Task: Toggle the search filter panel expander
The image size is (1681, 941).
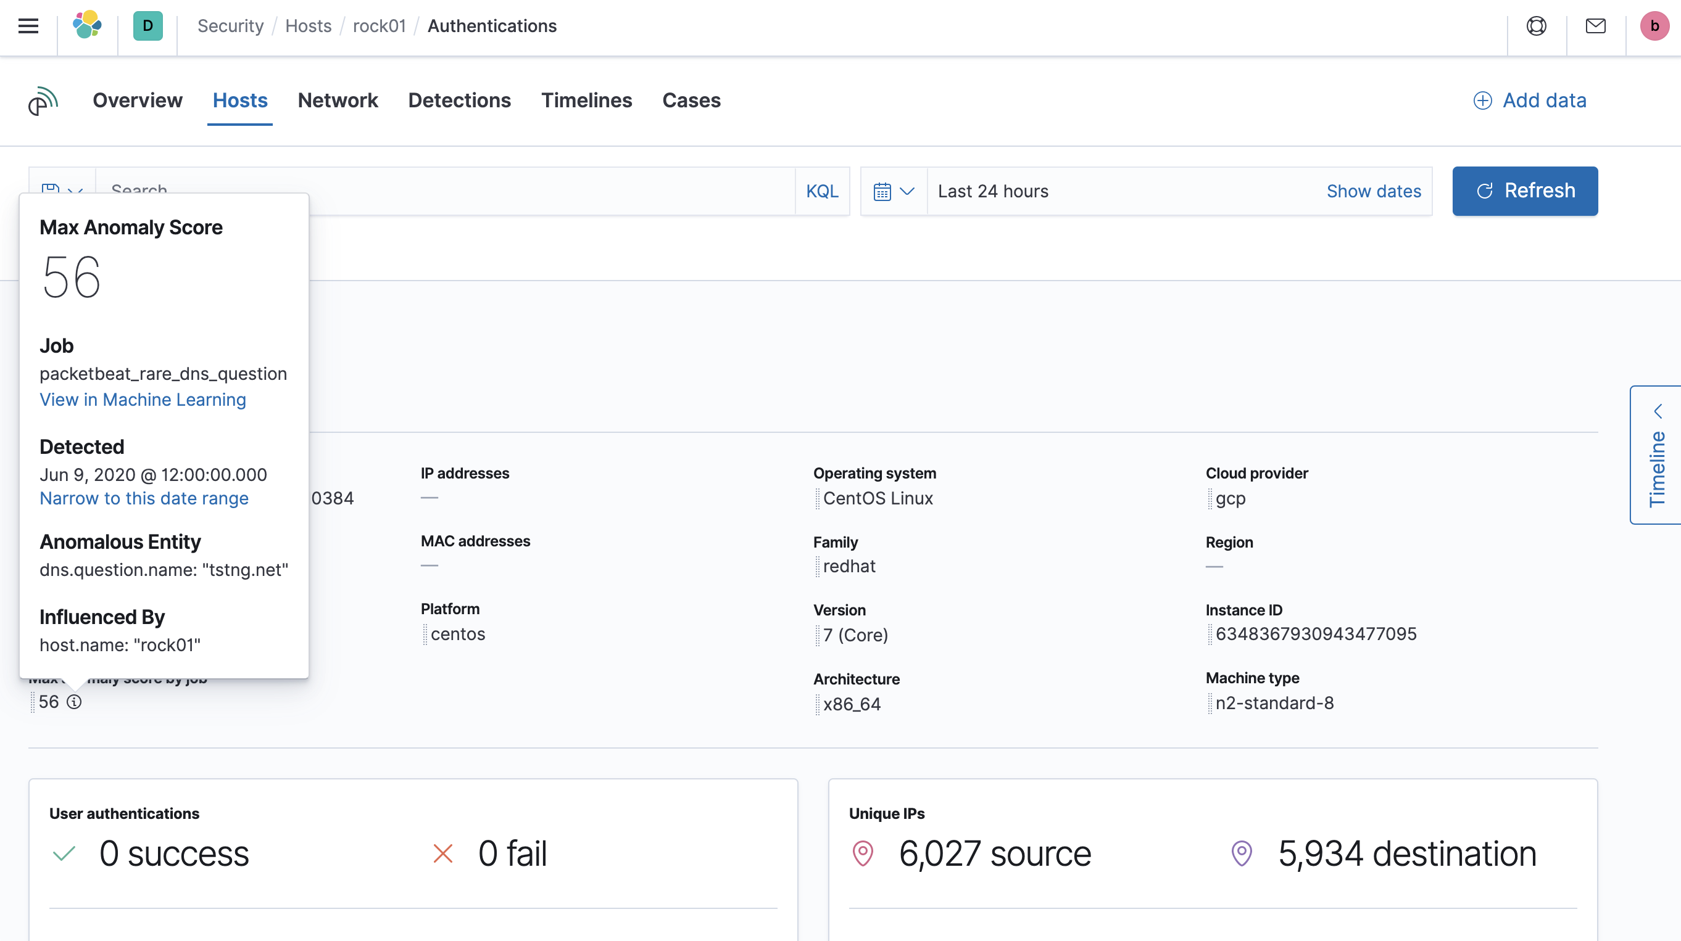Action: (x=75, y=191)
